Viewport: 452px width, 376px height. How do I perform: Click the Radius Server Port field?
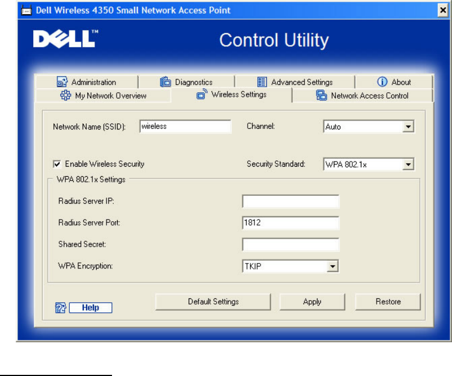point(291,223)
